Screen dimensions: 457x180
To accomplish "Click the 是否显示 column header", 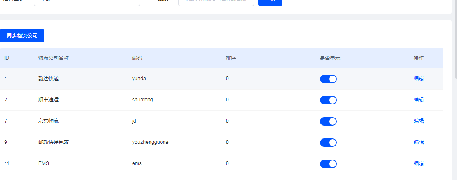I will click(x=330, y=58).
